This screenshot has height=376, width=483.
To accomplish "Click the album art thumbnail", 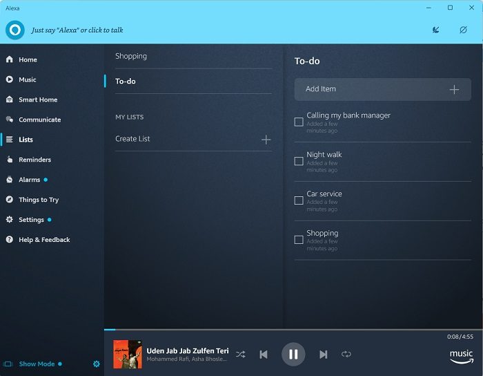I will (128, 355).
